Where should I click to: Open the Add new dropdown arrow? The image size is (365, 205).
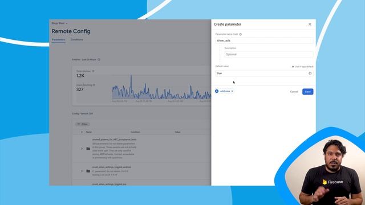tap(232, 91)
